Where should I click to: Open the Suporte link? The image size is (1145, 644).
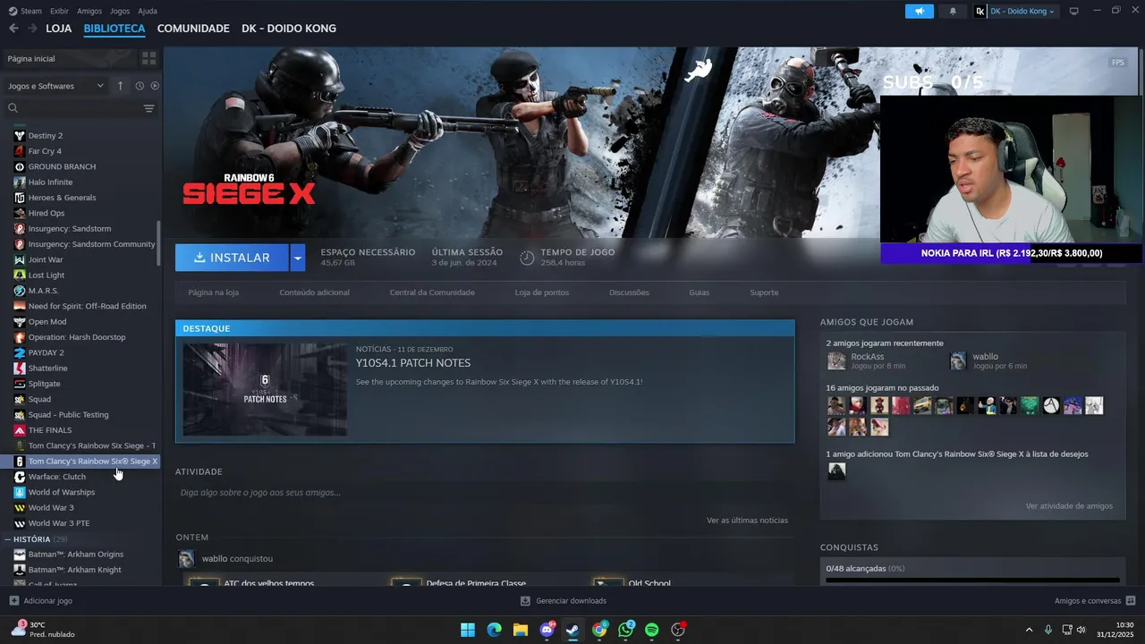click(x=764, y=292)
